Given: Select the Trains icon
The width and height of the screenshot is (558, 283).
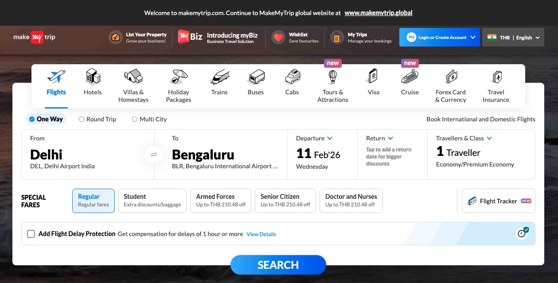Looking at the screenshot, I should click(x=219, y=77).
